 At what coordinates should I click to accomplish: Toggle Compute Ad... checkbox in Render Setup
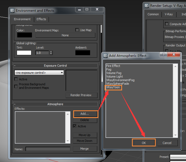(167, 24)
